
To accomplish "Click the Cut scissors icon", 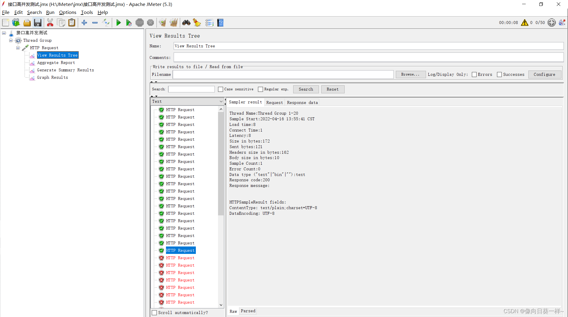I will point(50,23).
